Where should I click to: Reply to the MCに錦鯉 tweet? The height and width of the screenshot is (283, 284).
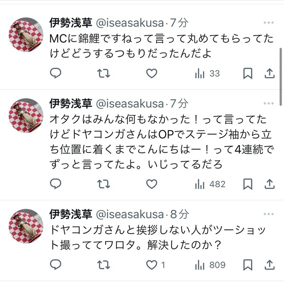pyautogui.click(x=55, y=73)
